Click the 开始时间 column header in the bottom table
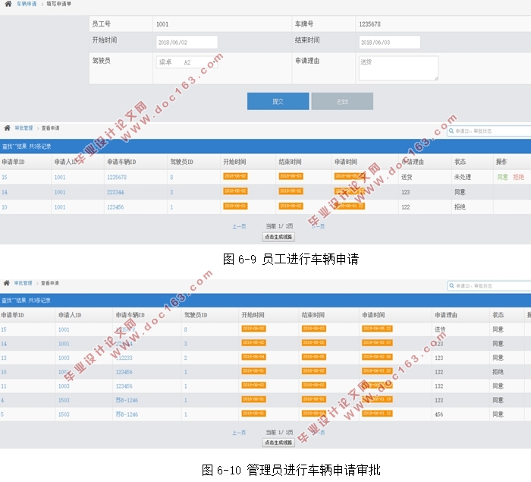The width and height of the screenshot is (531, 482). [x=253, y=315]
